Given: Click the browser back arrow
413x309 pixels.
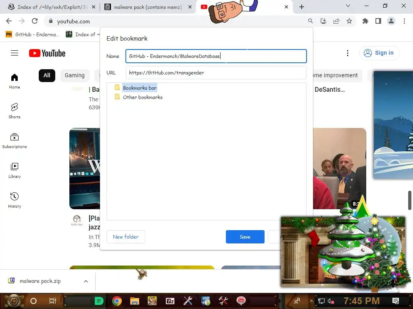Looking at the screenshot, I should [9, 21].
